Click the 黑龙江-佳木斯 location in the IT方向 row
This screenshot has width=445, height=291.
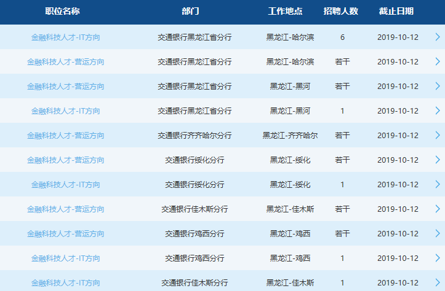point(290,283)
